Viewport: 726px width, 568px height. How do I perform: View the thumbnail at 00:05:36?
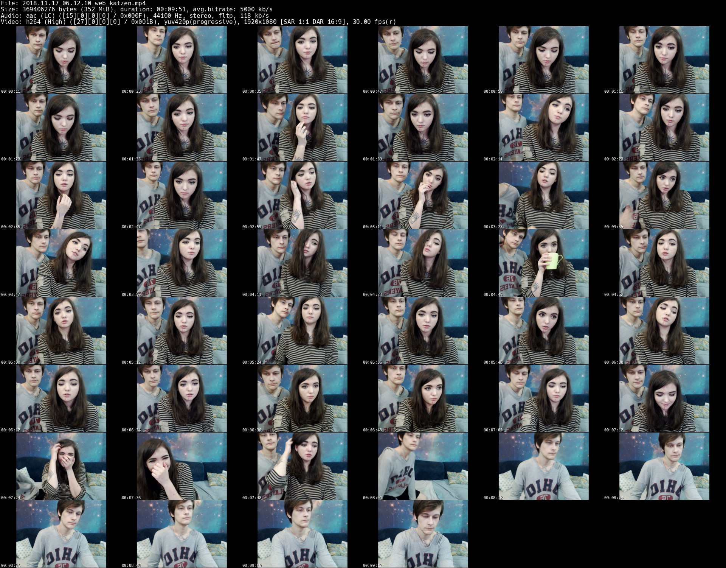coord(423,331)
